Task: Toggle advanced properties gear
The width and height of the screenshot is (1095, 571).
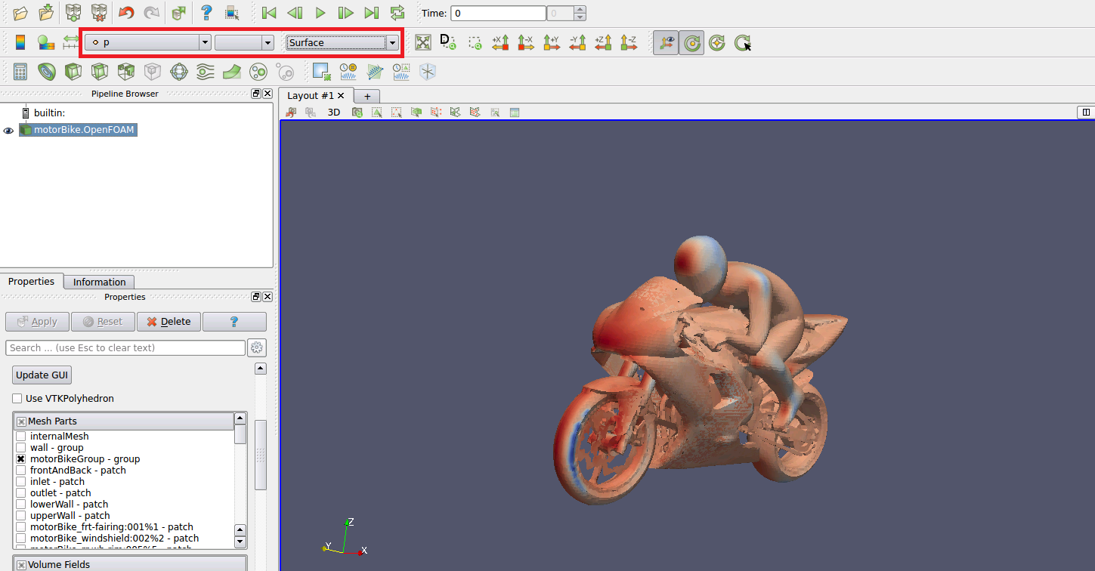Action: (x=257, y=347)
